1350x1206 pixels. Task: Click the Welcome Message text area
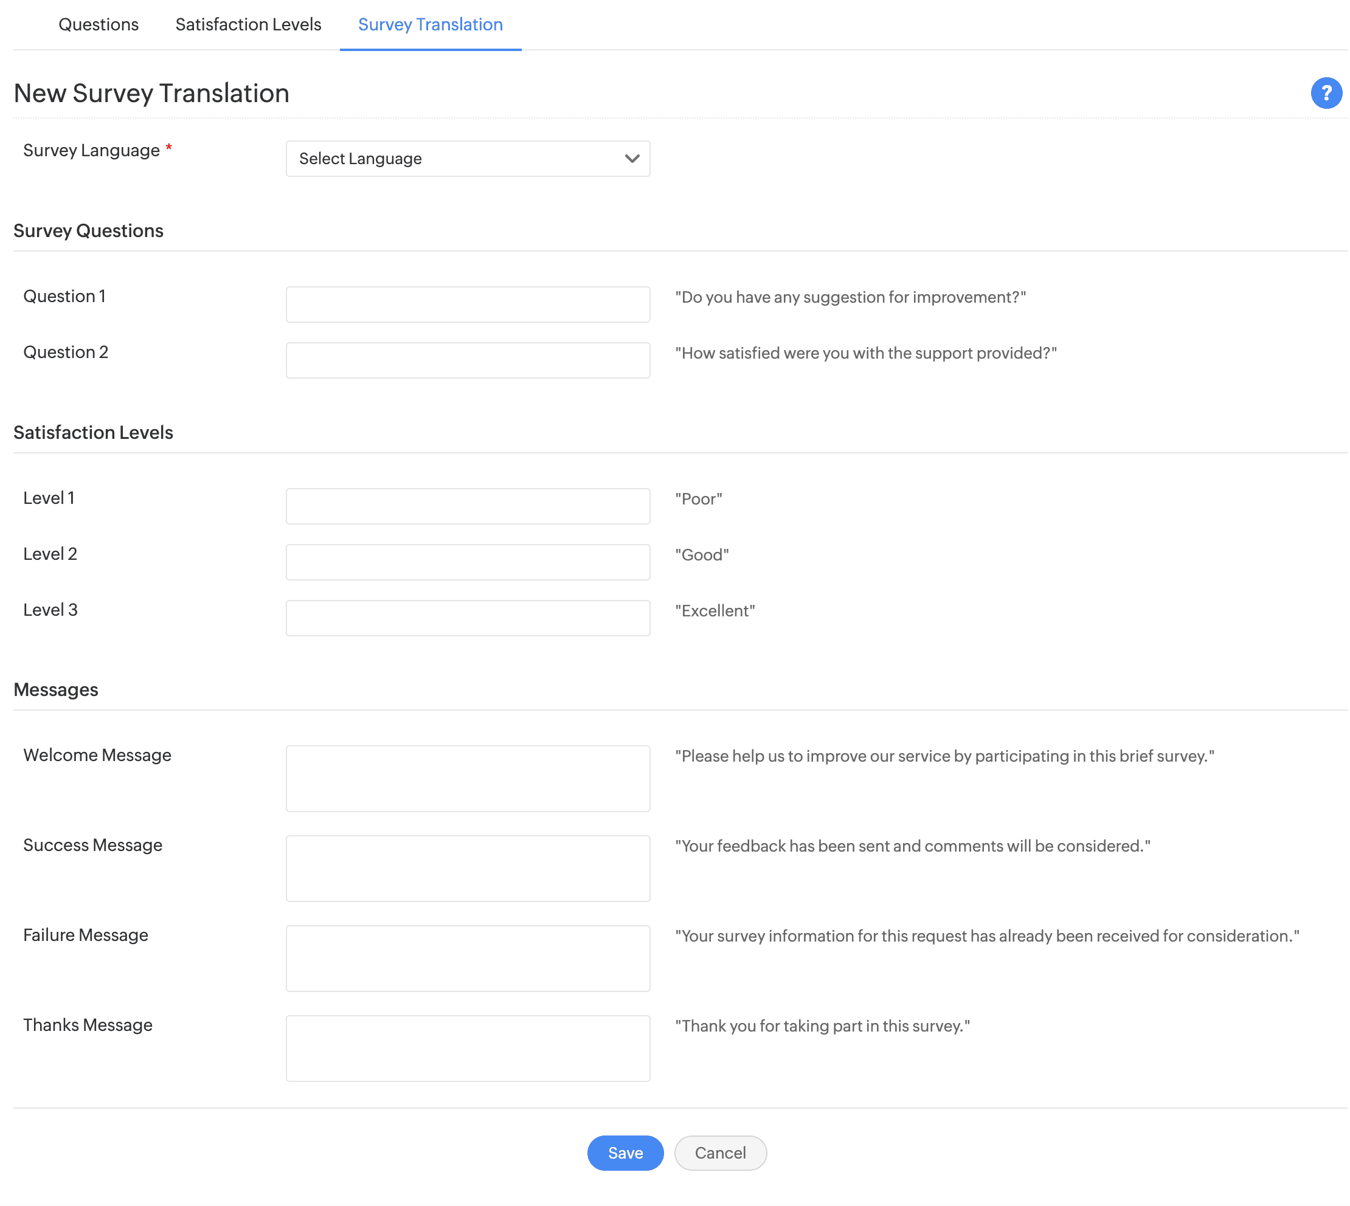468,778
